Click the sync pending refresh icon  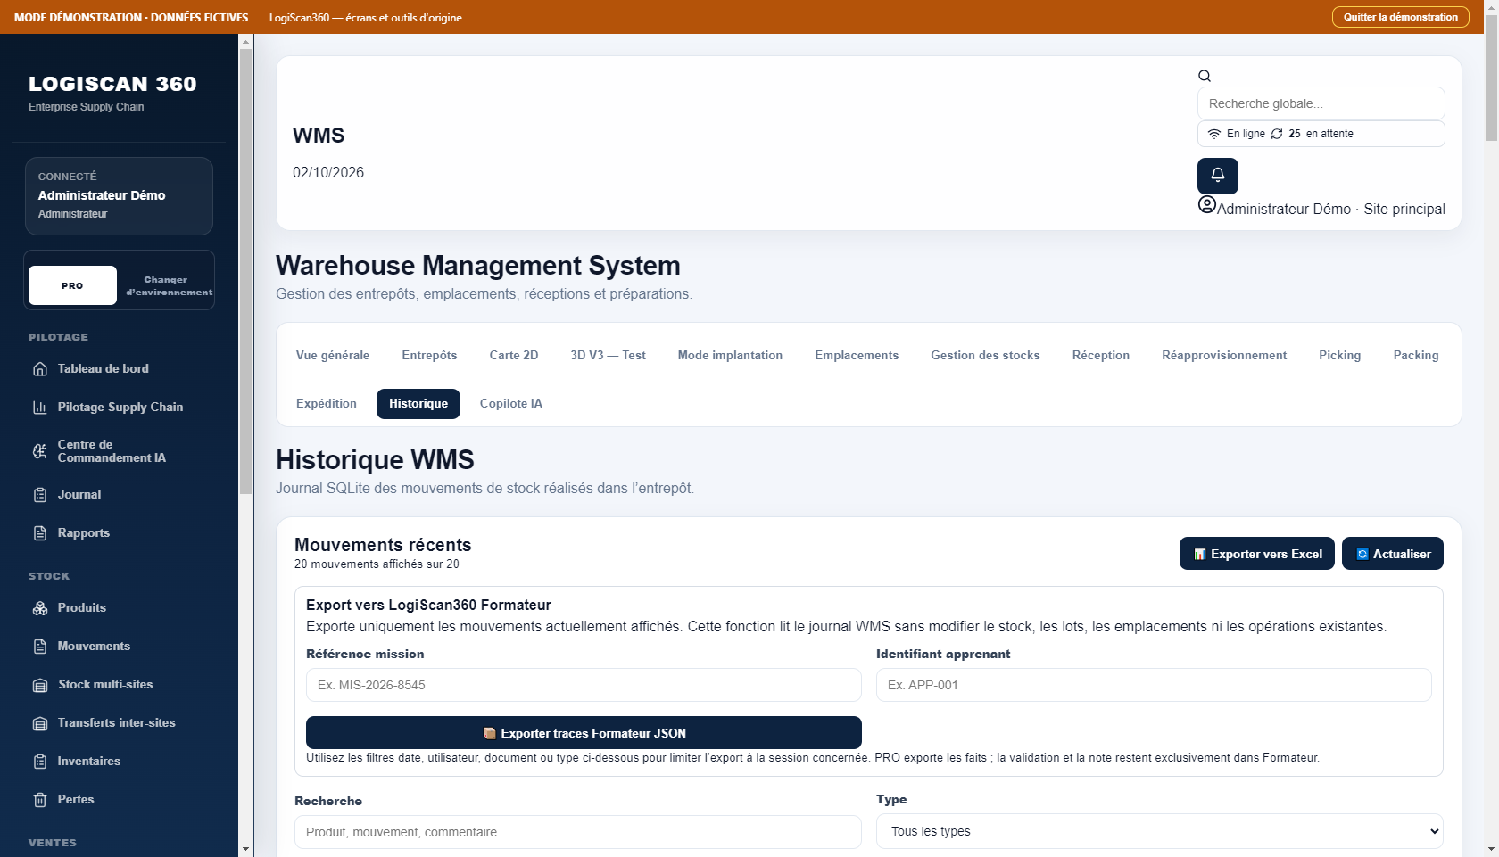[x=1277, y=134]
